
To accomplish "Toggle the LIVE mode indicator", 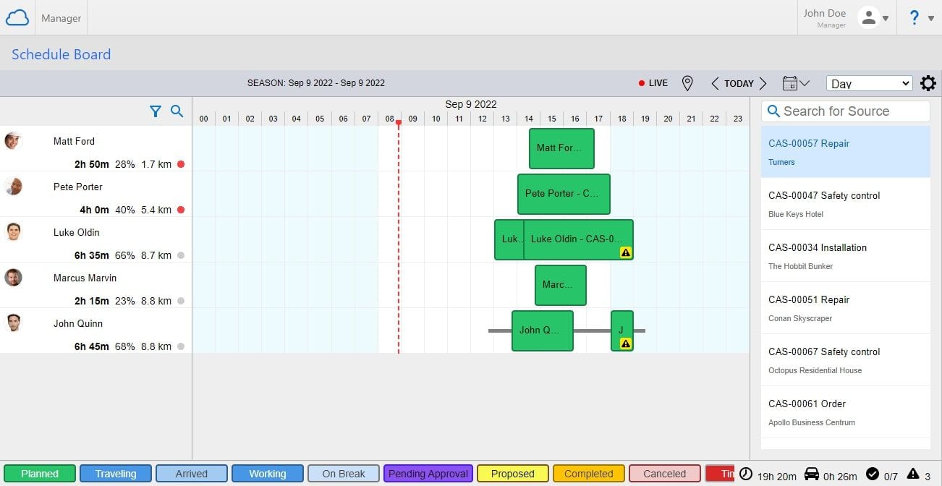I will (653, 84).
